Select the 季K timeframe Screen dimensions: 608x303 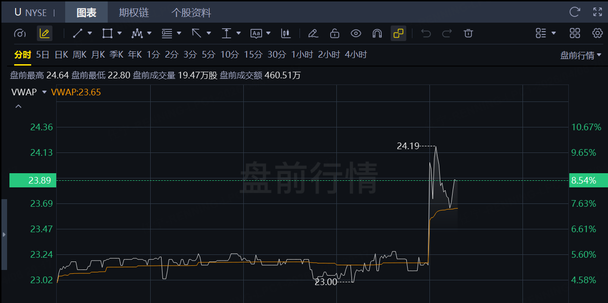116,55
